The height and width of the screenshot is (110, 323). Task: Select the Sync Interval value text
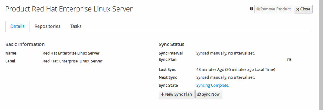[225, 53]
